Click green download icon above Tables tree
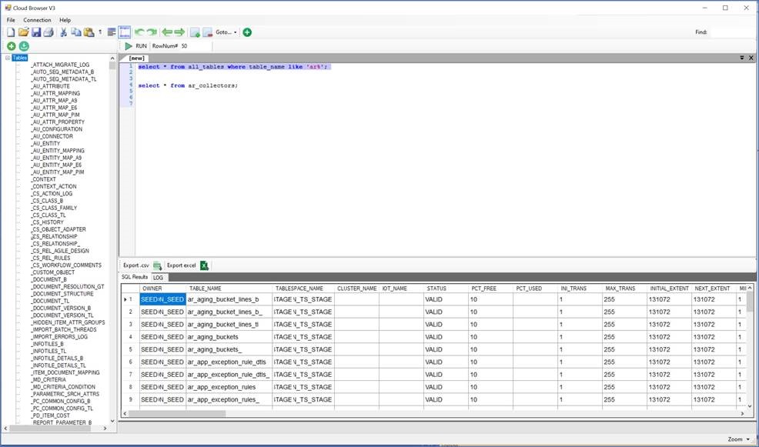759x447 pixels. [24, 46]
